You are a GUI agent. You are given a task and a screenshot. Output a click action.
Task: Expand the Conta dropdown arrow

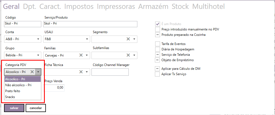(38, 39)
